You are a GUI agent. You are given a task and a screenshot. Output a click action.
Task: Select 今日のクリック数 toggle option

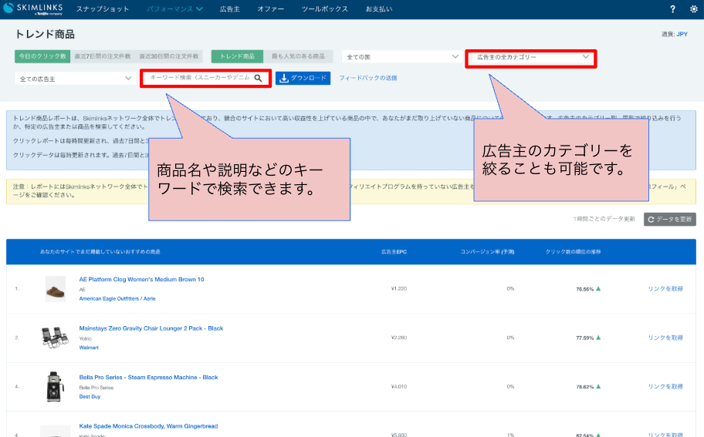pos(42,56)
